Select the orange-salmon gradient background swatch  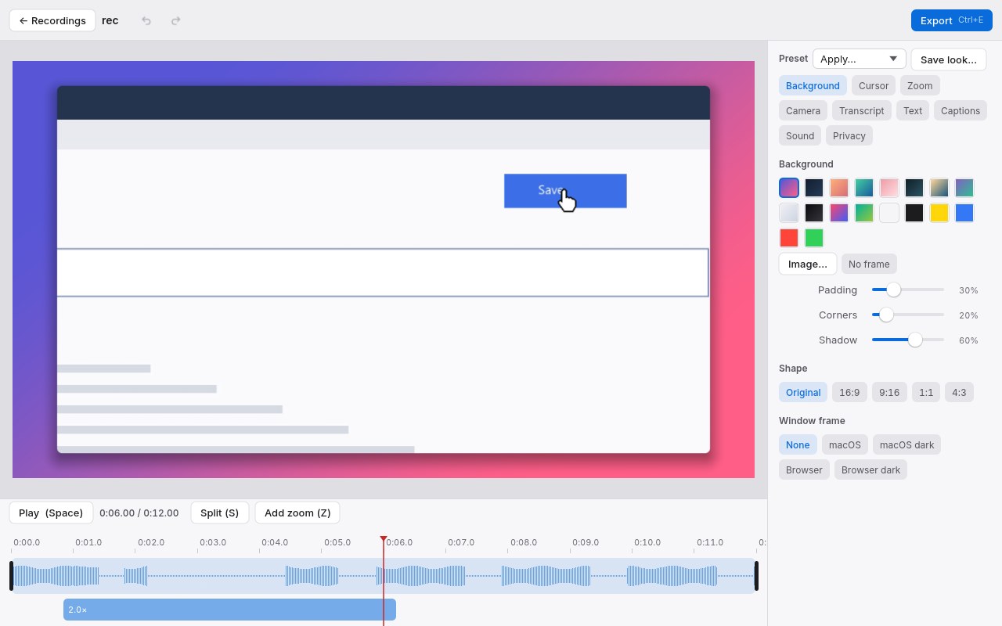click(x=839, y=188)
